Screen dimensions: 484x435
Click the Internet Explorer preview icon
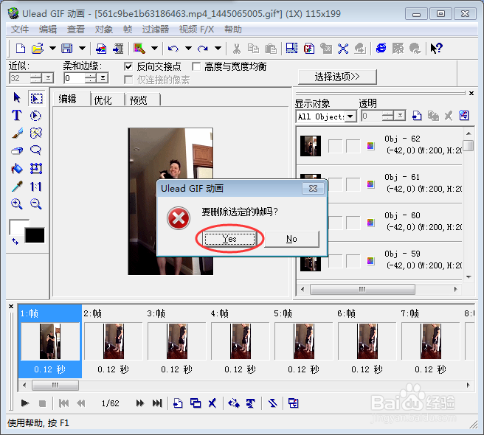coord(381,48)
